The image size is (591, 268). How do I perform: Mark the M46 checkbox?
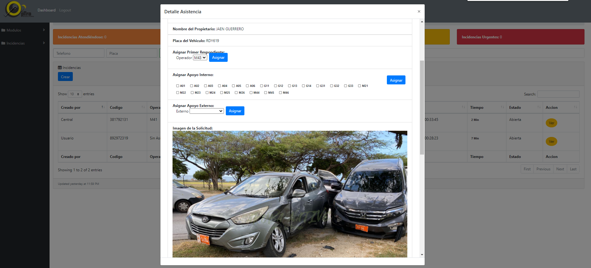click(281, 93)
